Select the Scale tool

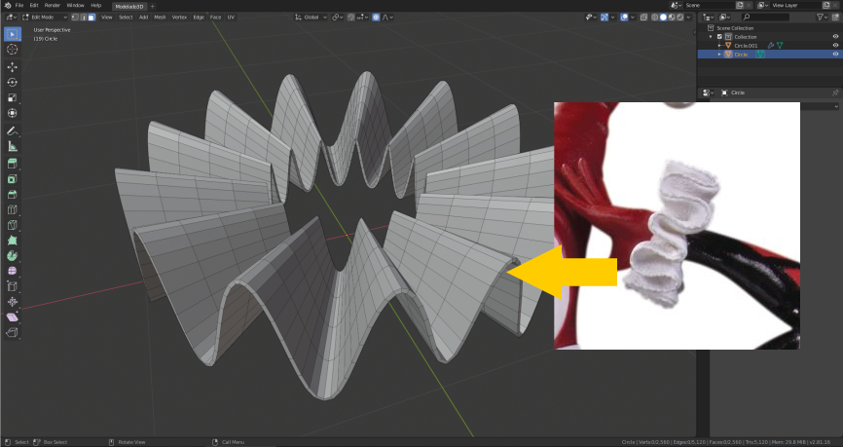coord(12,98)
